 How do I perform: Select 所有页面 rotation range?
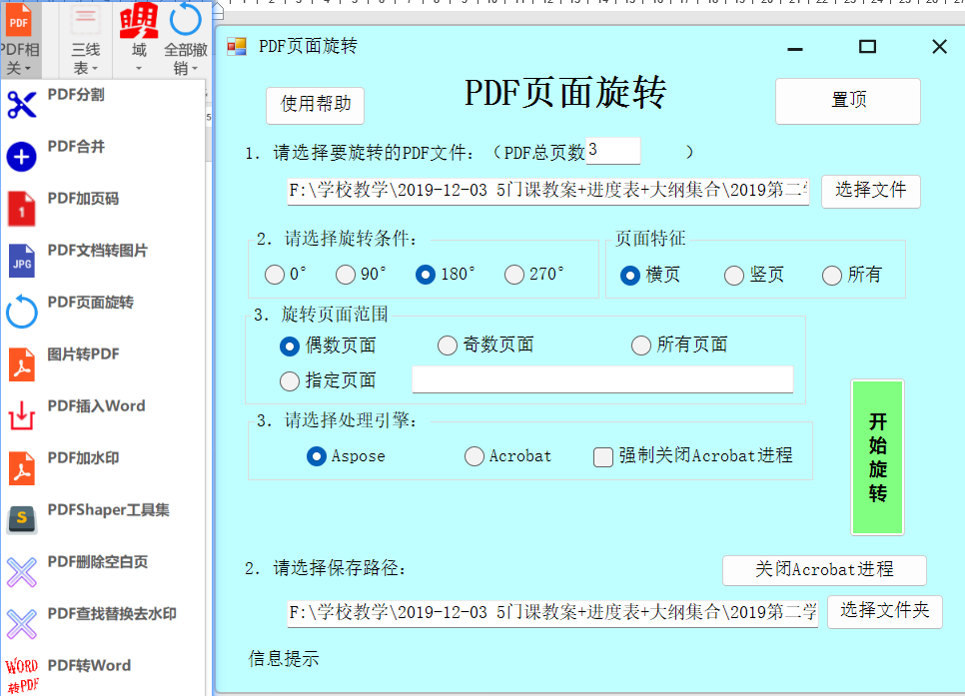(679, 345)
